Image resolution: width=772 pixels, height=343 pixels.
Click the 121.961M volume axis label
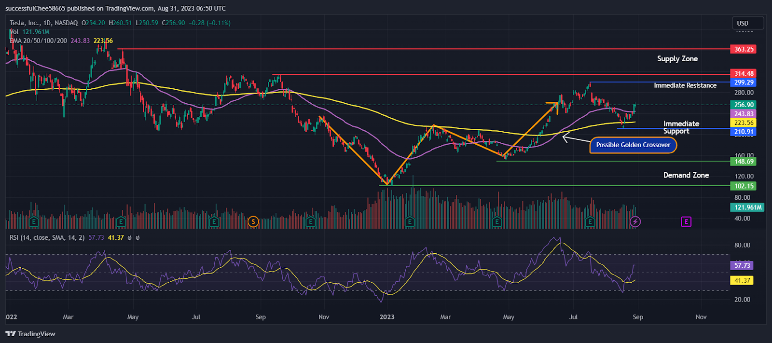[x=747, y=207]
